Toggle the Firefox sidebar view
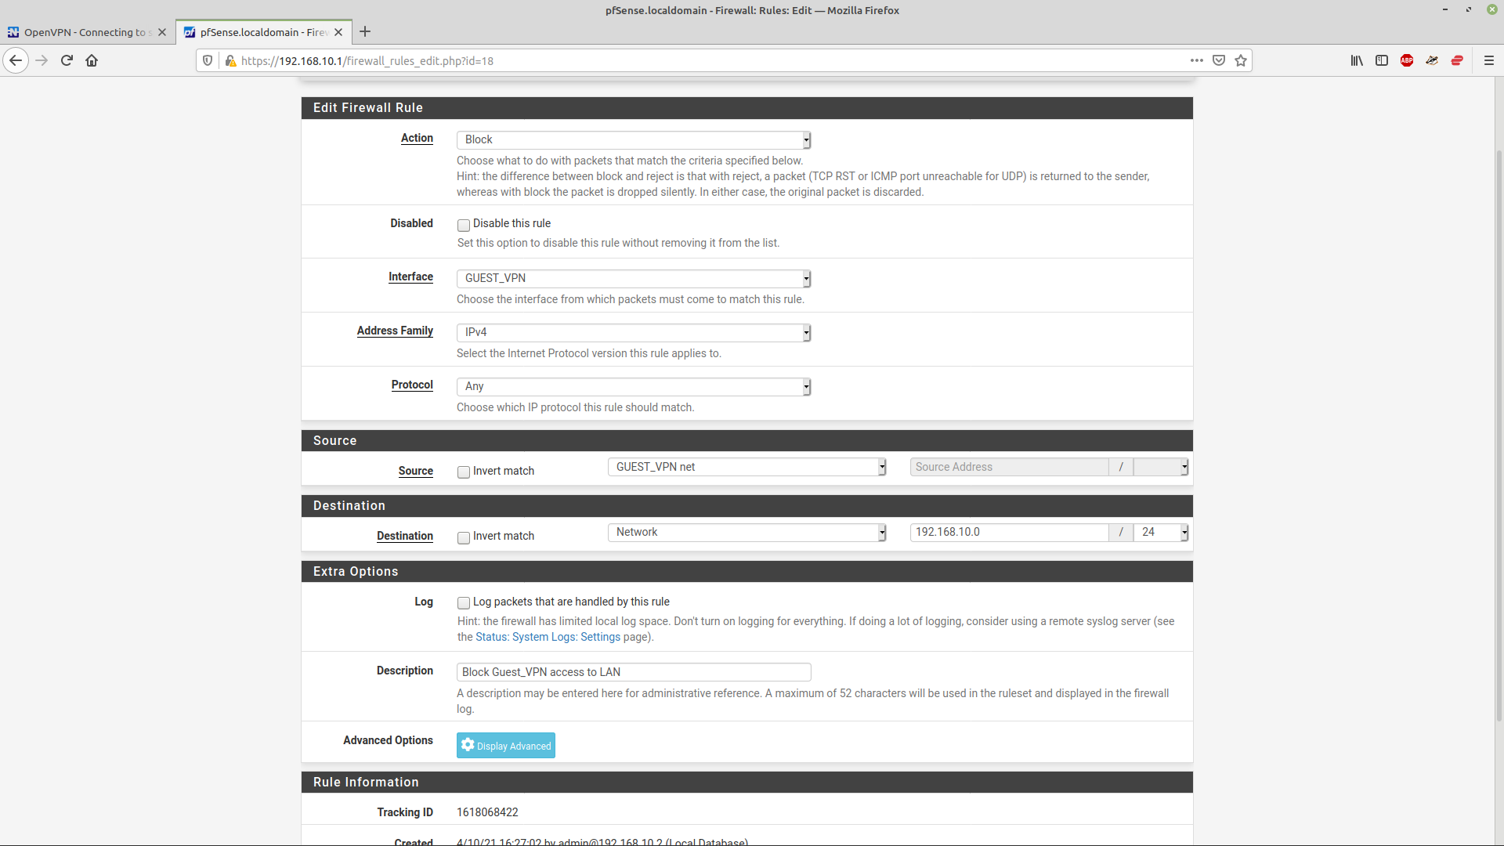 click(1382, 60)
